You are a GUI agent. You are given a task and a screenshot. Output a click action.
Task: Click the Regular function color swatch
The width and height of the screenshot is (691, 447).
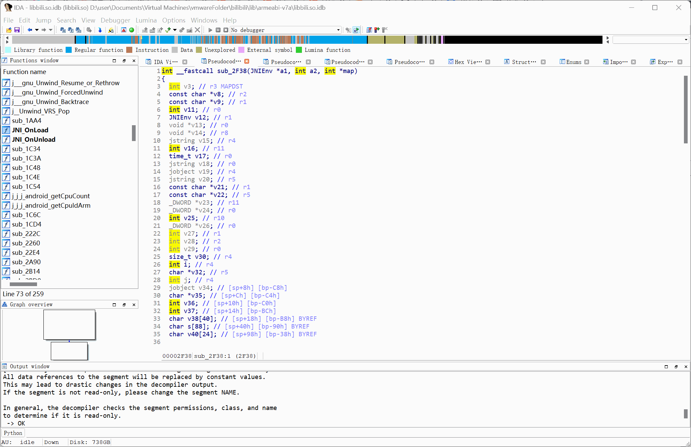click(69, 50)
